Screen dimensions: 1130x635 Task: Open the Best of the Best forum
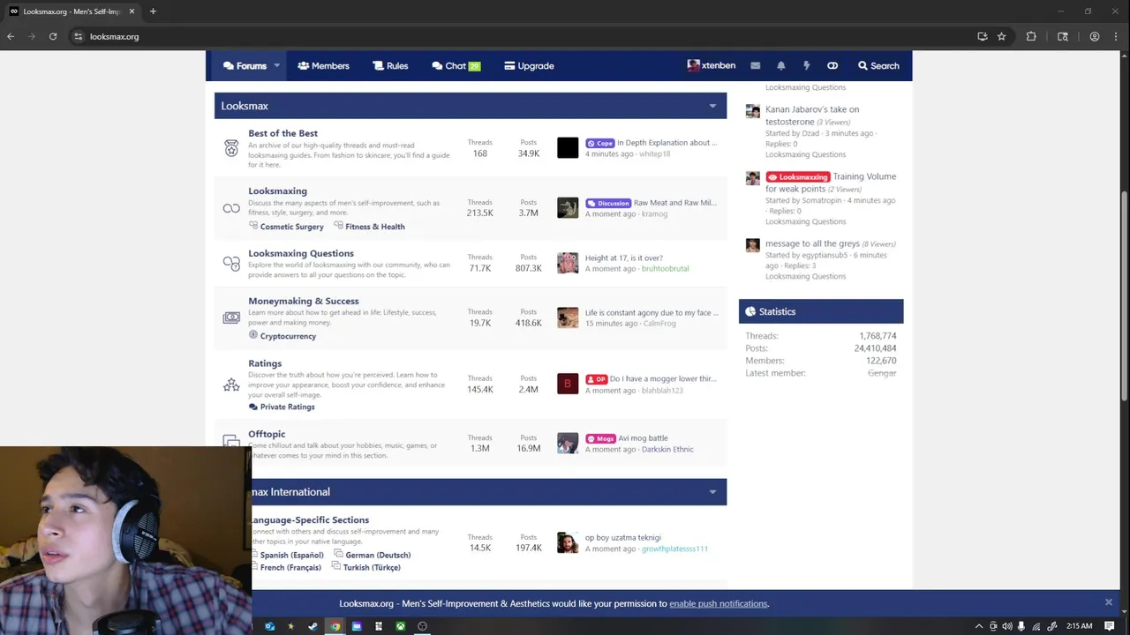pos(282,133)
